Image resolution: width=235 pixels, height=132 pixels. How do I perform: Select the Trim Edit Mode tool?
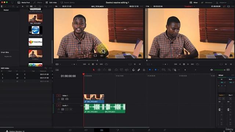99,70
